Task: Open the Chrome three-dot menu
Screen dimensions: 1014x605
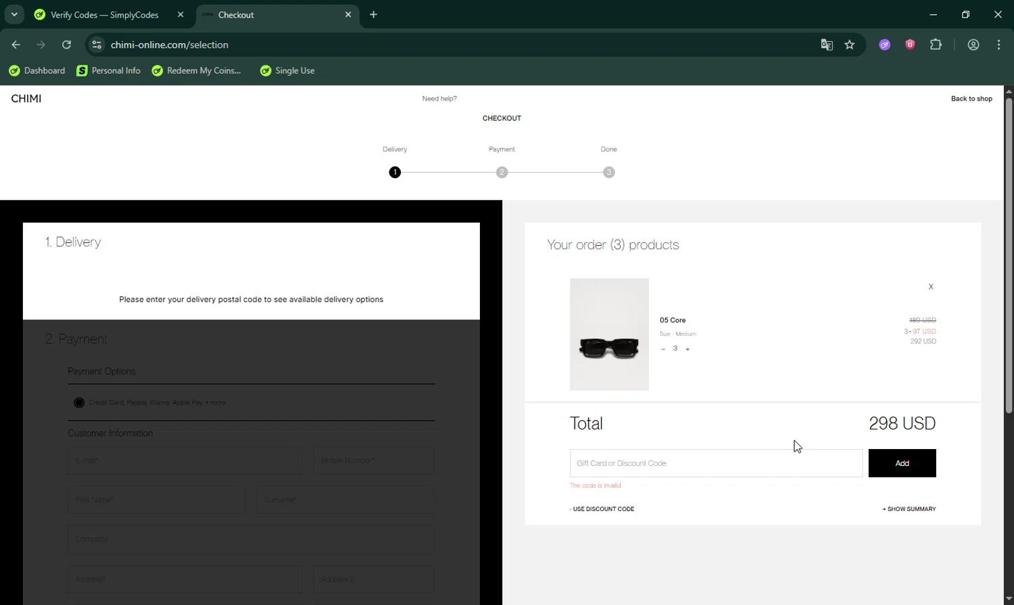Action: (x=998, y=45)
